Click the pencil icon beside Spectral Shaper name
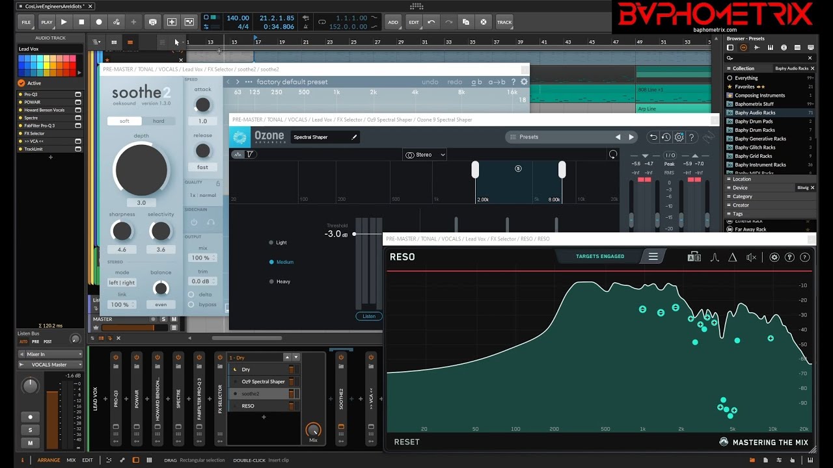833x468 pixels. (x=355, y=137)
